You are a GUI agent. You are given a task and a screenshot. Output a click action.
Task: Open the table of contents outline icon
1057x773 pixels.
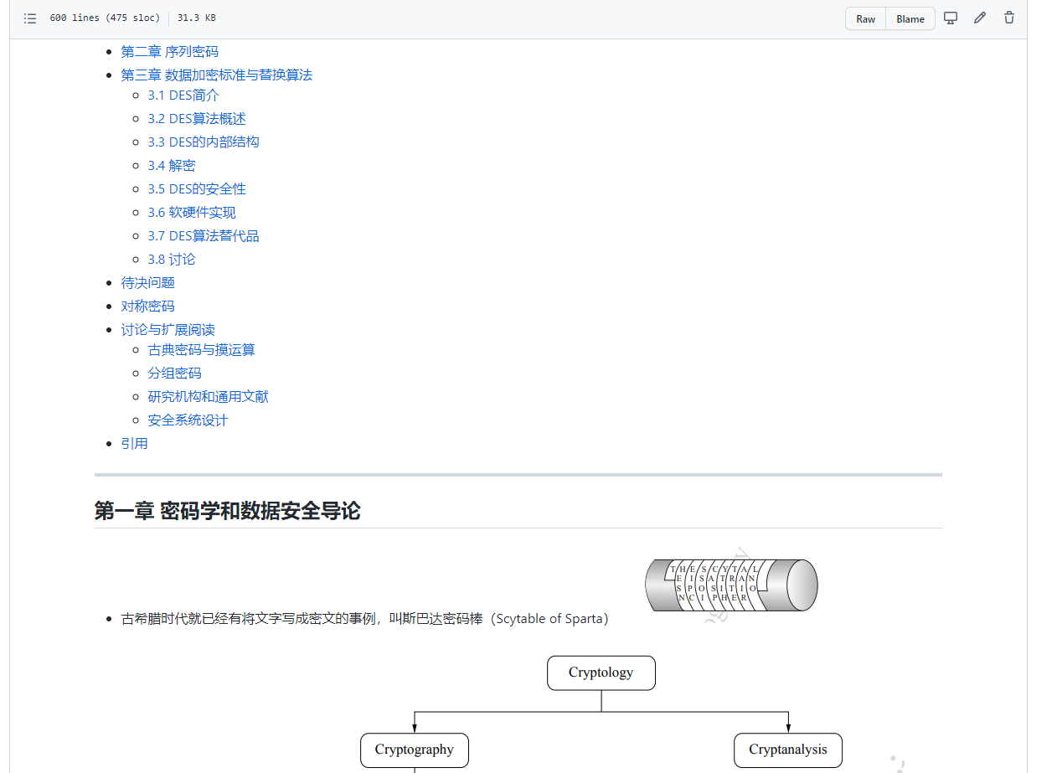pyautogui.click(x=30, y=18)
